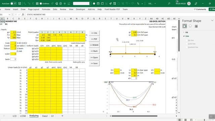Click the search magnifier in title bar
The width and height of the screenshot is (215, 121).
pyautogui.click(x=169, y=4)
